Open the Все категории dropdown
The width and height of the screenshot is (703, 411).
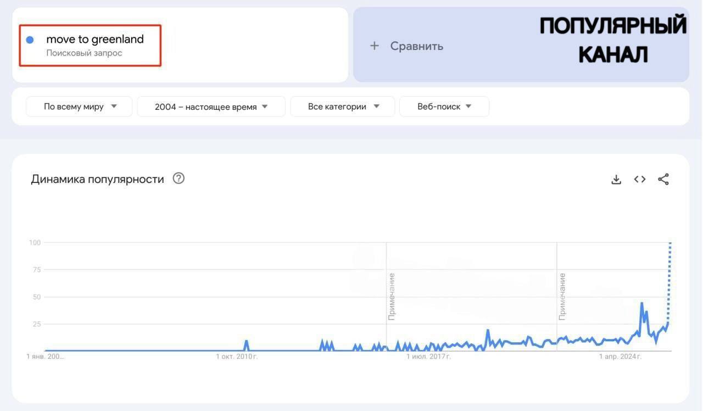tap(343, 107)
